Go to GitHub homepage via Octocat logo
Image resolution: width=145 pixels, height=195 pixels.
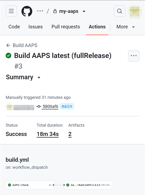click(27, 11)
